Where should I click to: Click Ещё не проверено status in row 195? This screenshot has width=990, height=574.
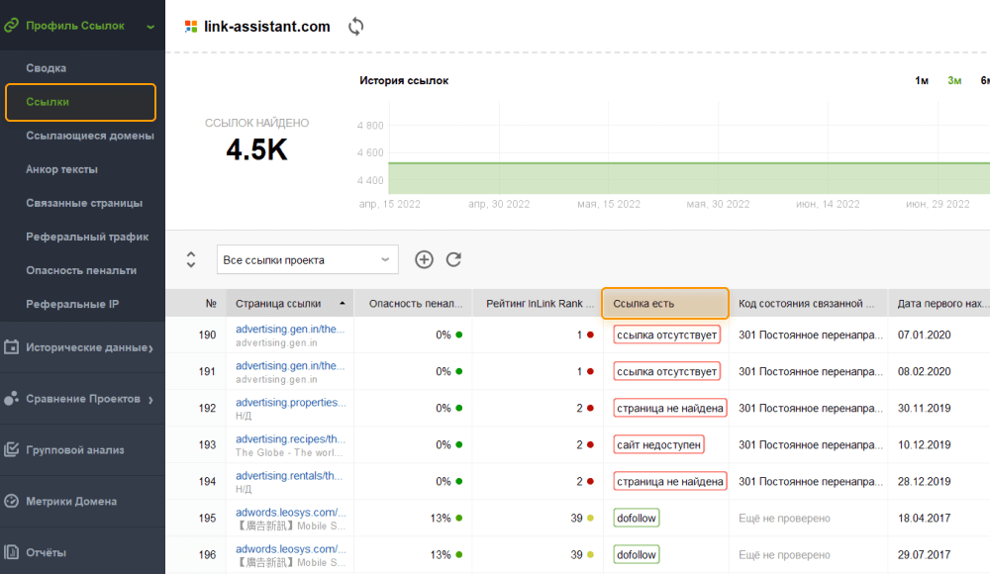[x=784, y=518]
